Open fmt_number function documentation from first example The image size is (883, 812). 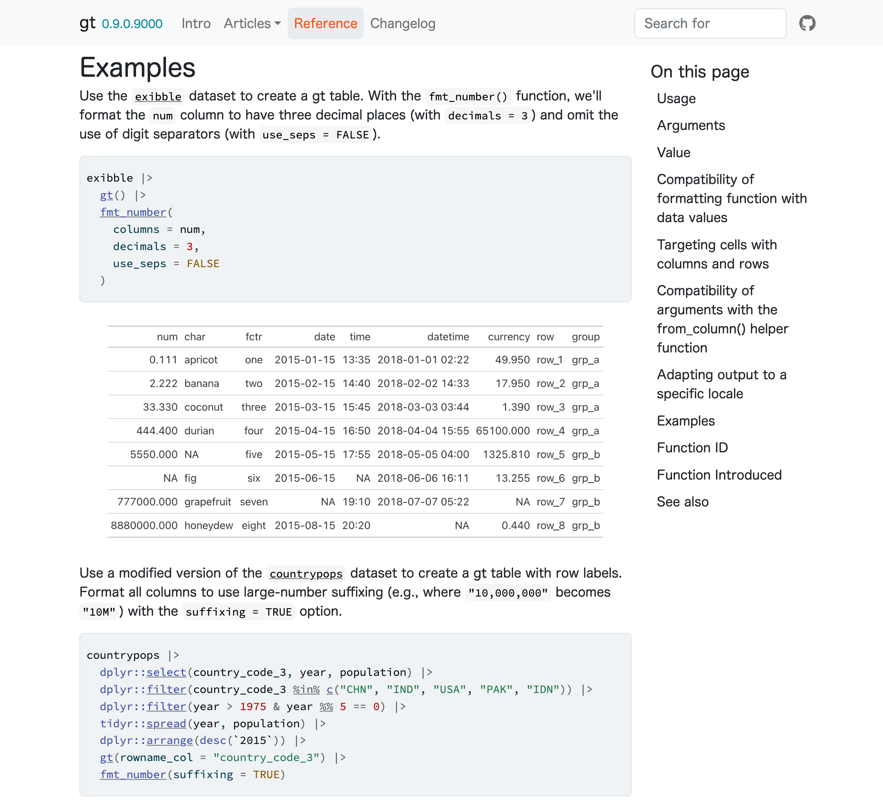133,212
